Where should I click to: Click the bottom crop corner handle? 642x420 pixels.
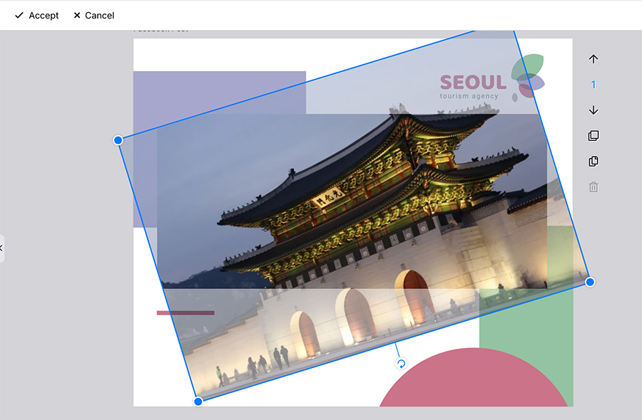coord(198,401)
